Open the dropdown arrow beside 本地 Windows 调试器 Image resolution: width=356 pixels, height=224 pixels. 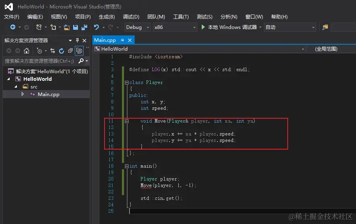coord(260,27)
